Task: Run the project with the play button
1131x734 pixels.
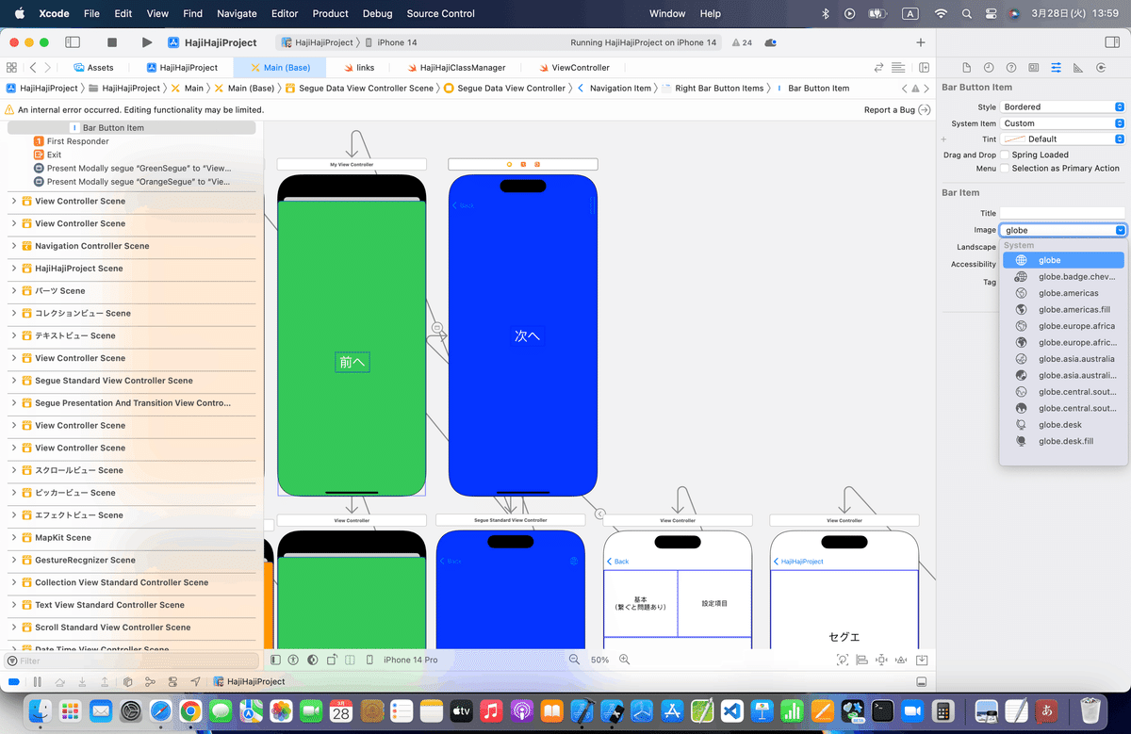Action: click(x=146, y=42)
